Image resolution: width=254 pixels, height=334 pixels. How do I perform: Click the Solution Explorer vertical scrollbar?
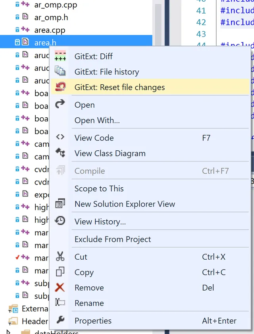coord(158,24)
